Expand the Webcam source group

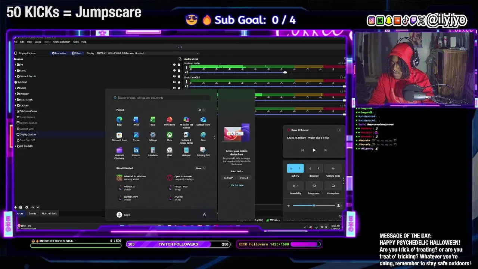pos(16,94)
